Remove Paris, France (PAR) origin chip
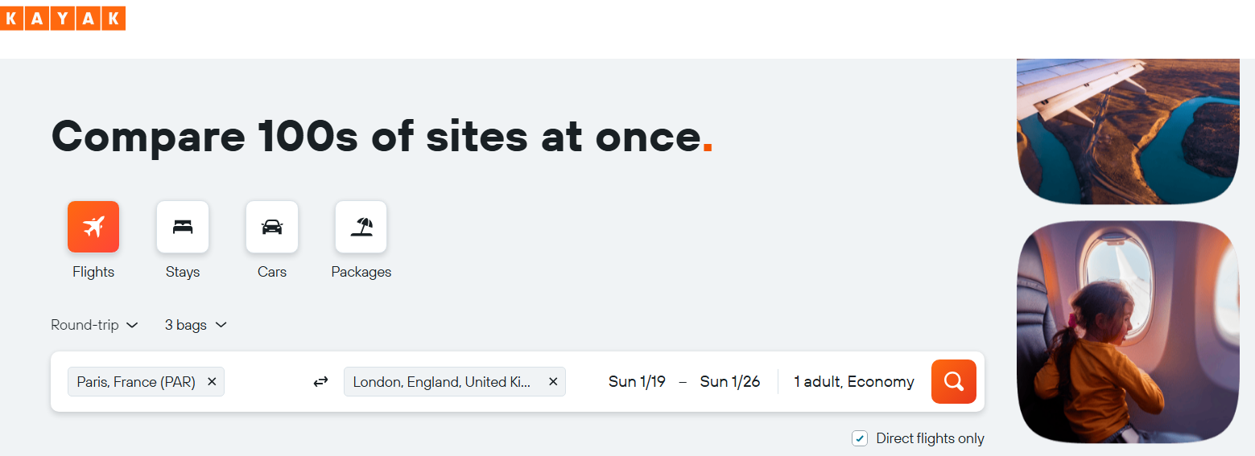 point(212,382)
